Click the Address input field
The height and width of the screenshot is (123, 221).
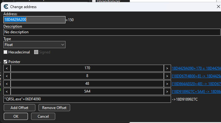tap(34, 20)
